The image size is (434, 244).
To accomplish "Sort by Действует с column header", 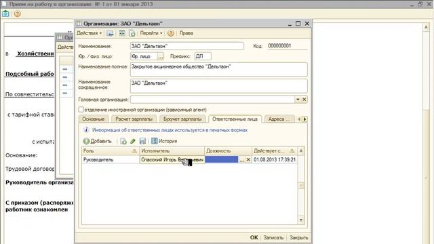I will 274,150.
